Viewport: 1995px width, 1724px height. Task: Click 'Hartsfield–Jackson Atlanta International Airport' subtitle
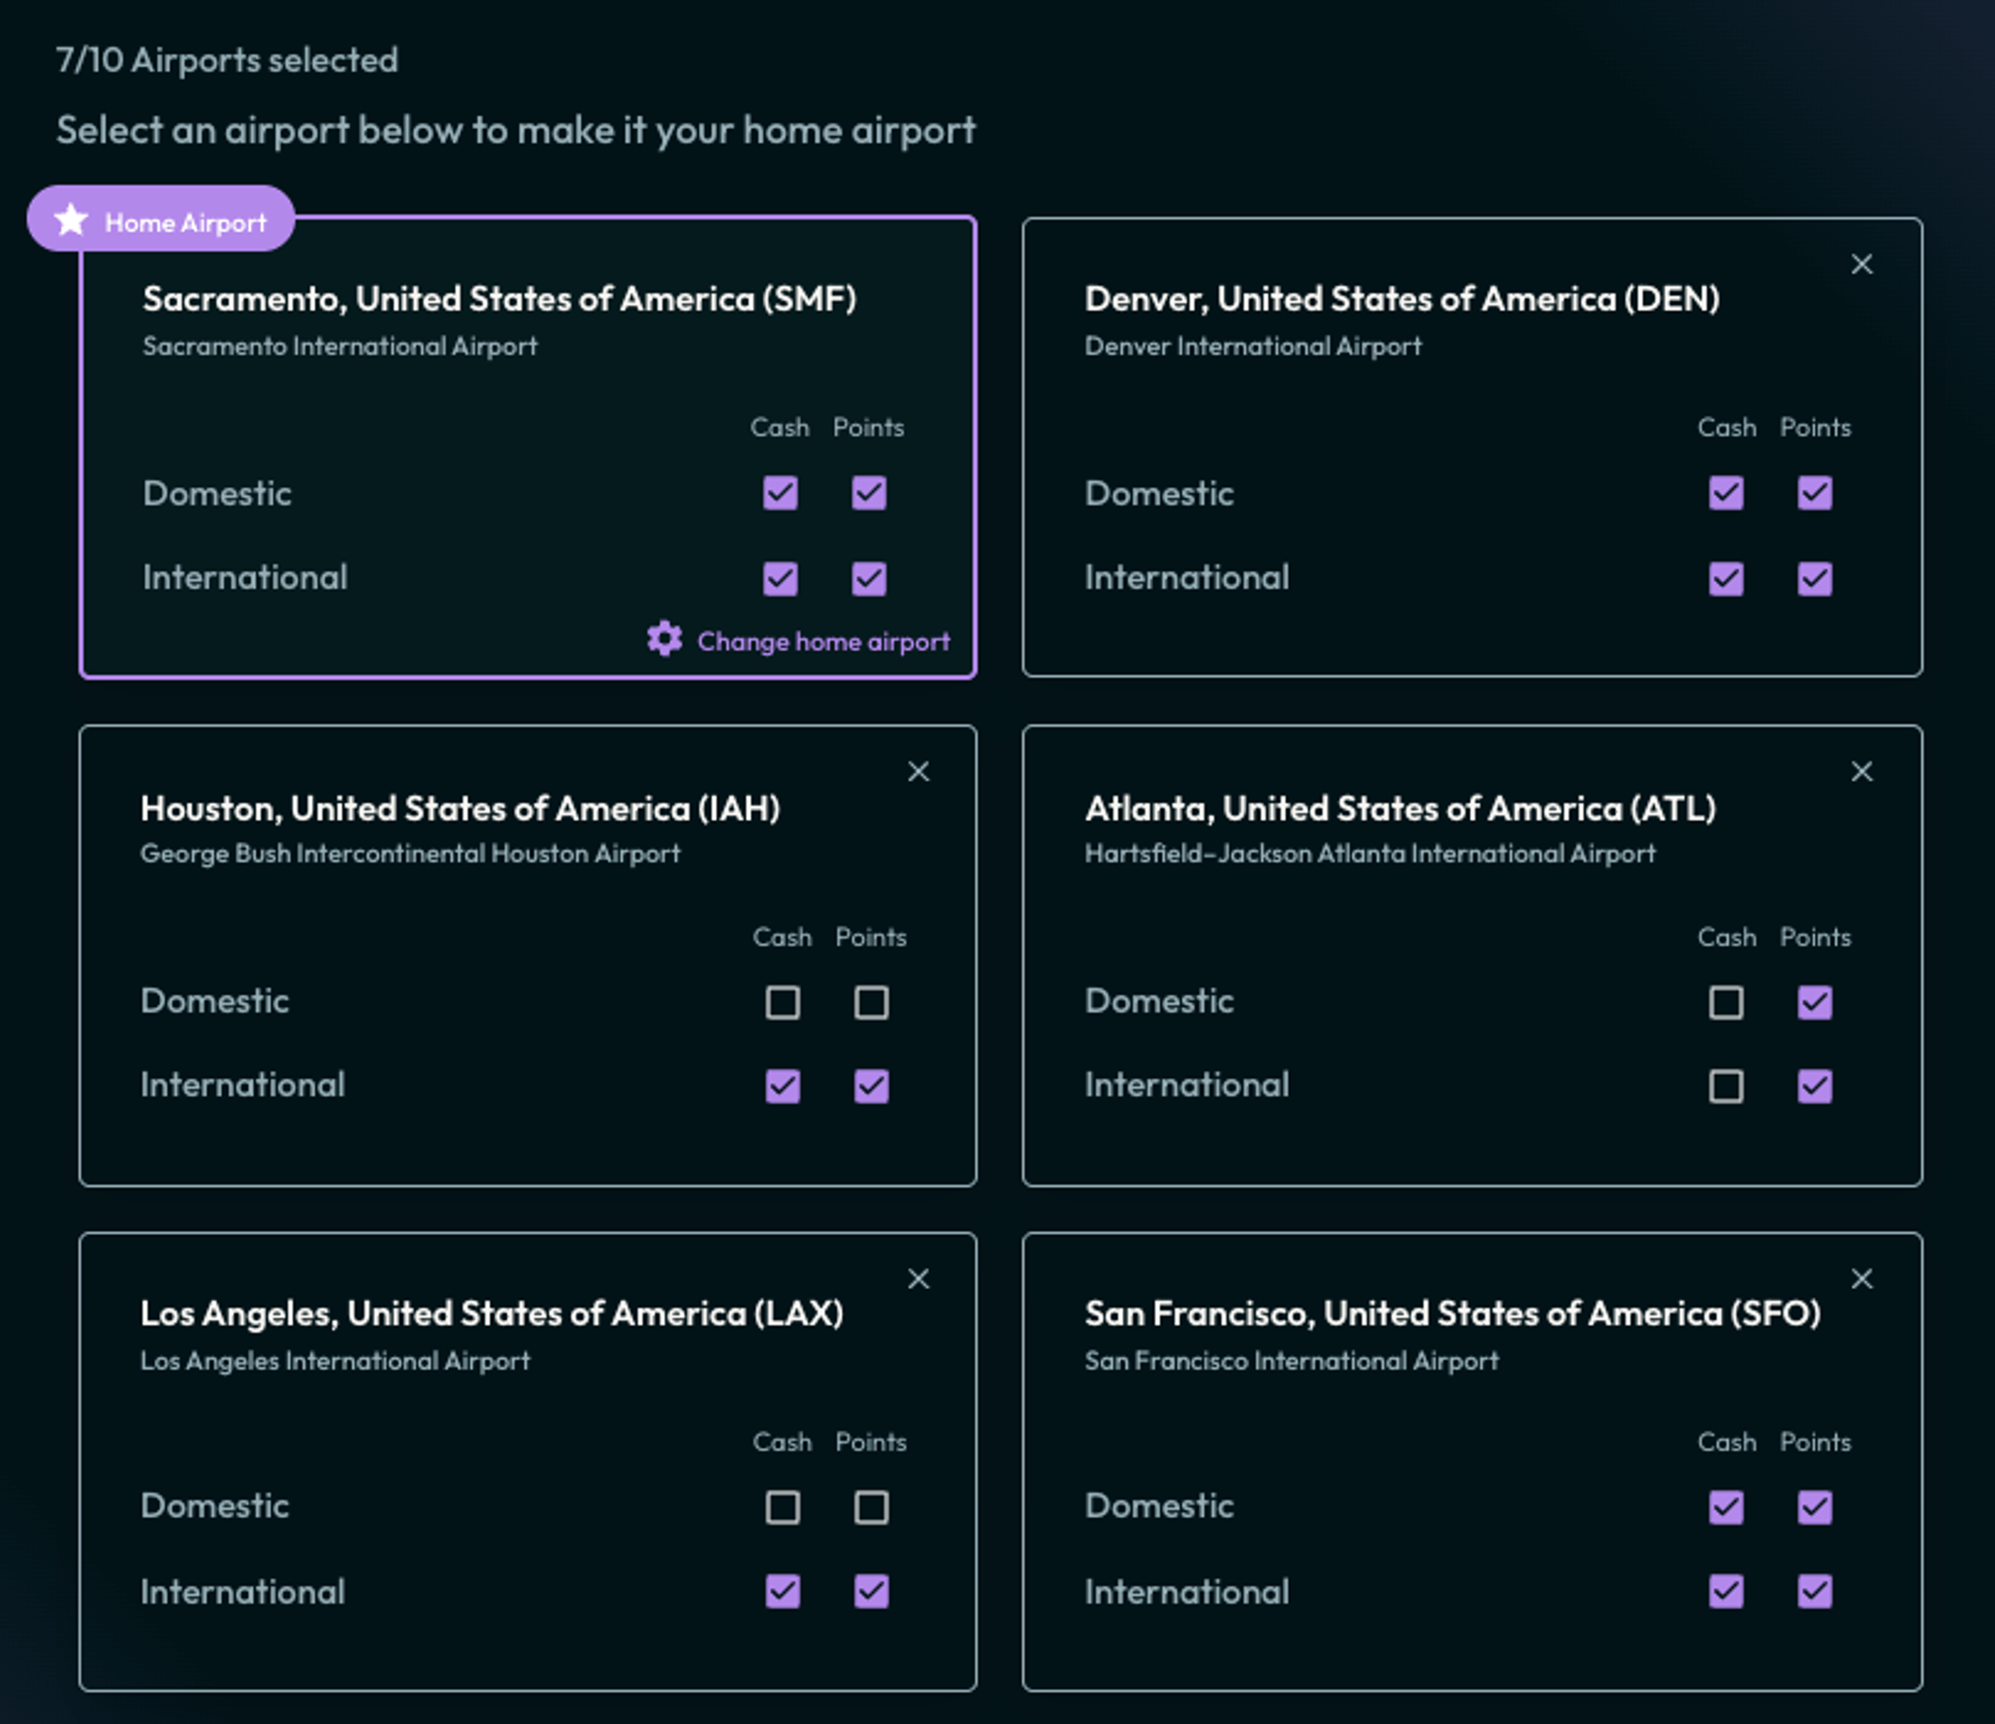[1370, 853]
